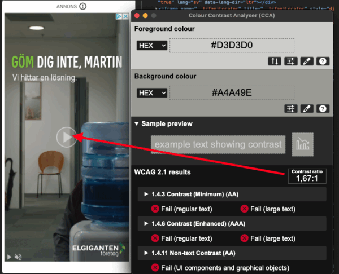The image size is (339, 274).
Task: Open background colour sliders
Action: (x=290, y=109)
